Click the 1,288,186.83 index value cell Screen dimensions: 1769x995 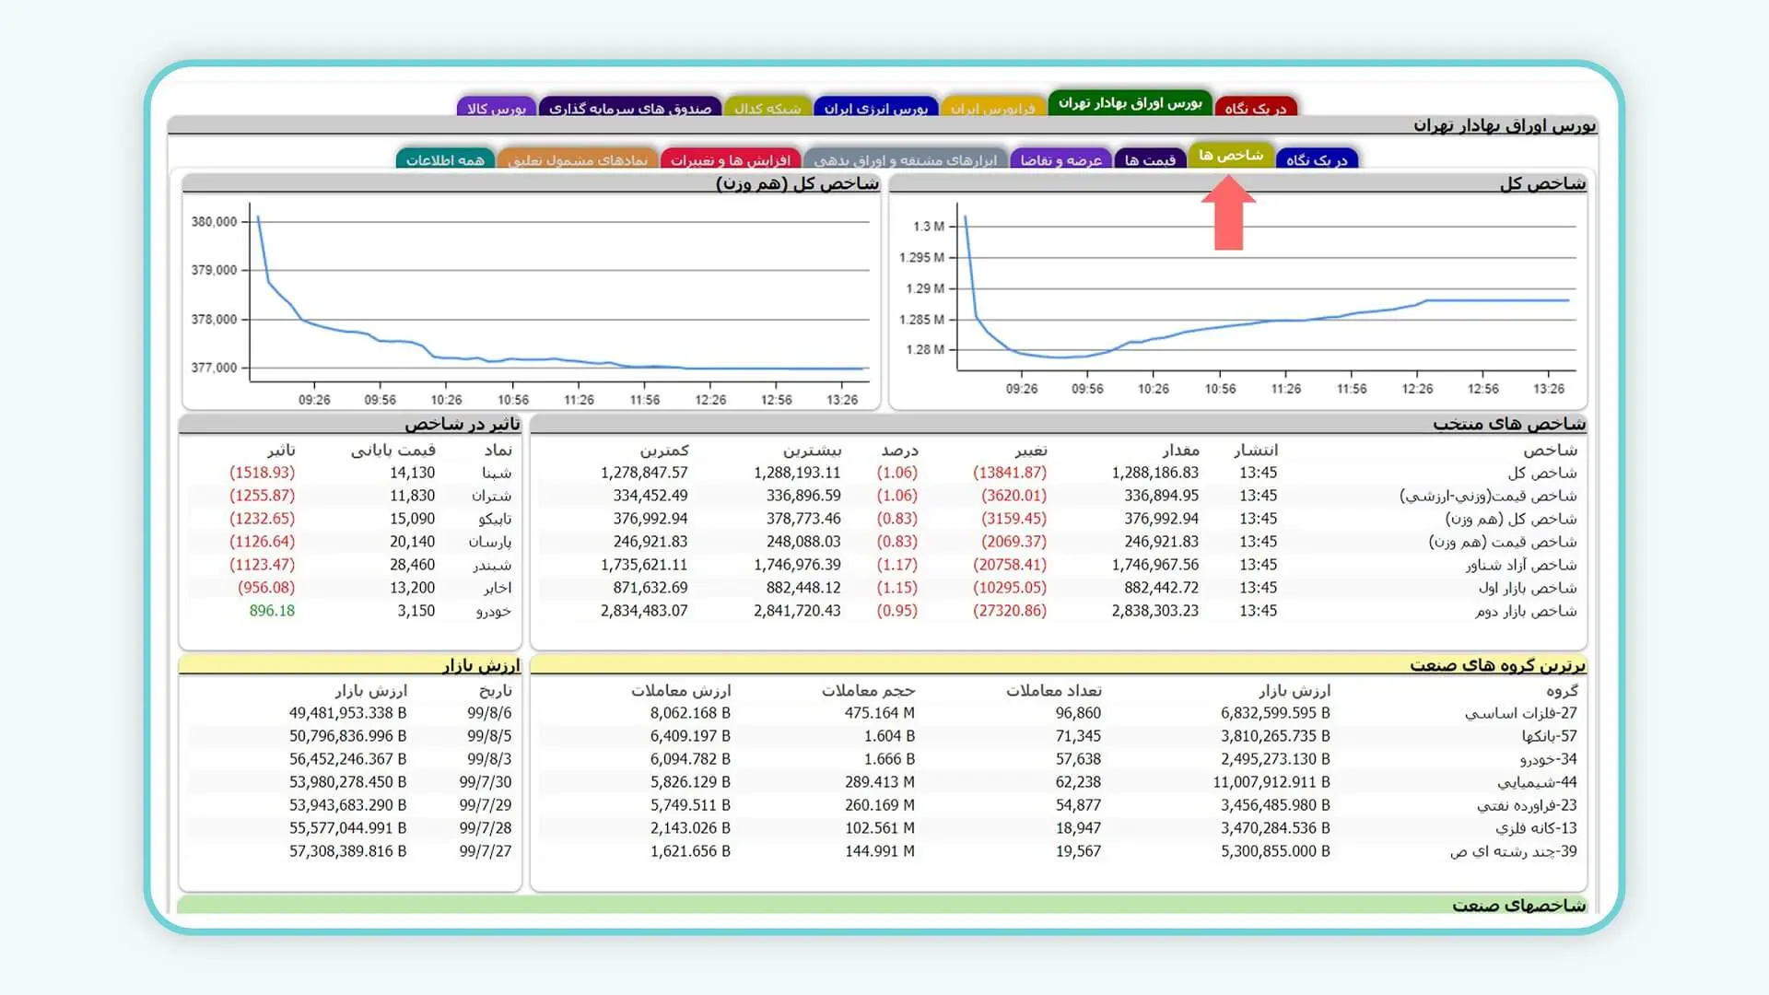[x=1155, y=473]
